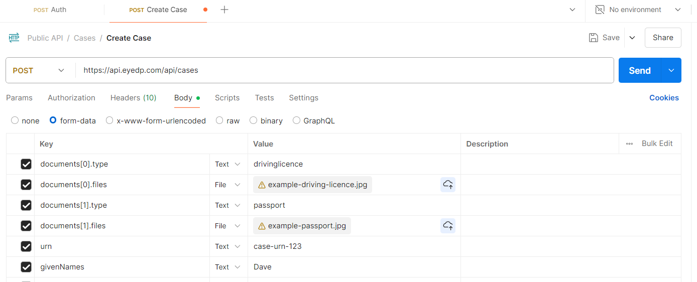The height and width of the screenshot is (282, 697).
Task: Click the Create Case breadcrumb title
Action: coord(129,38)
